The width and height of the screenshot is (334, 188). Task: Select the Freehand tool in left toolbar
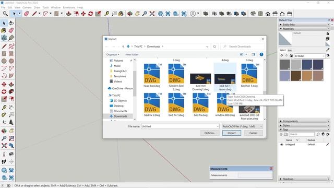[11, 46]
